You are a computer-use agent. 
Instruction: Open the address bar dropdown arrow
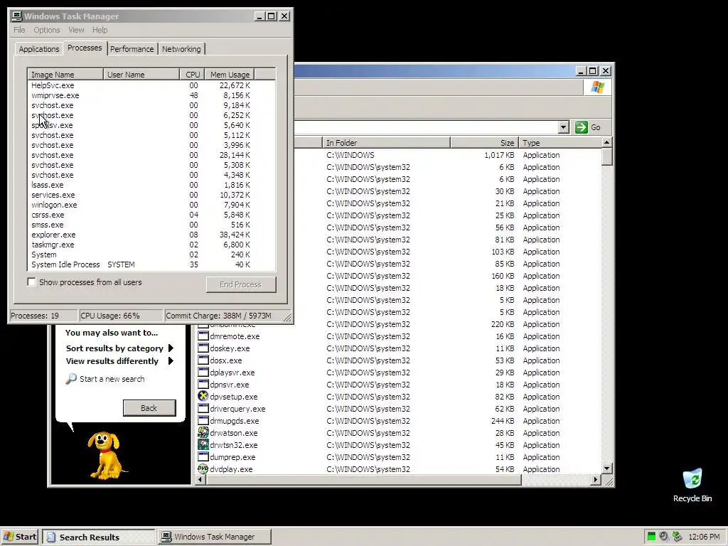564,127
